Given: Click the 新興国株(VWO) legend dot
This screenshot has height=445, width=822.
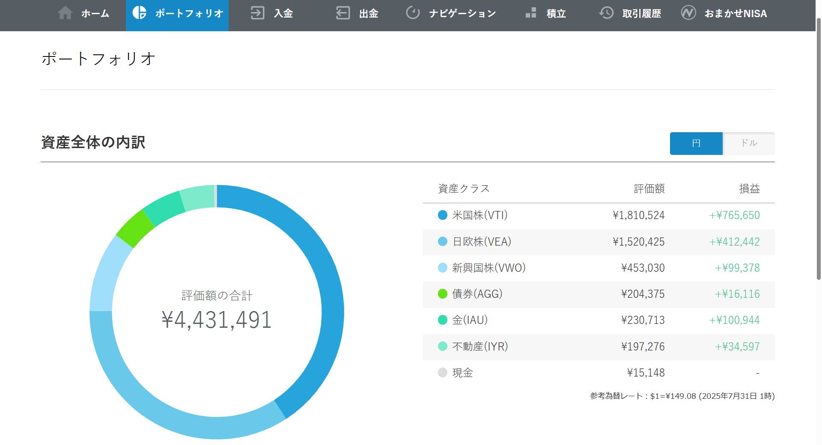Looking at the screenshot, I should click(443, 268).
